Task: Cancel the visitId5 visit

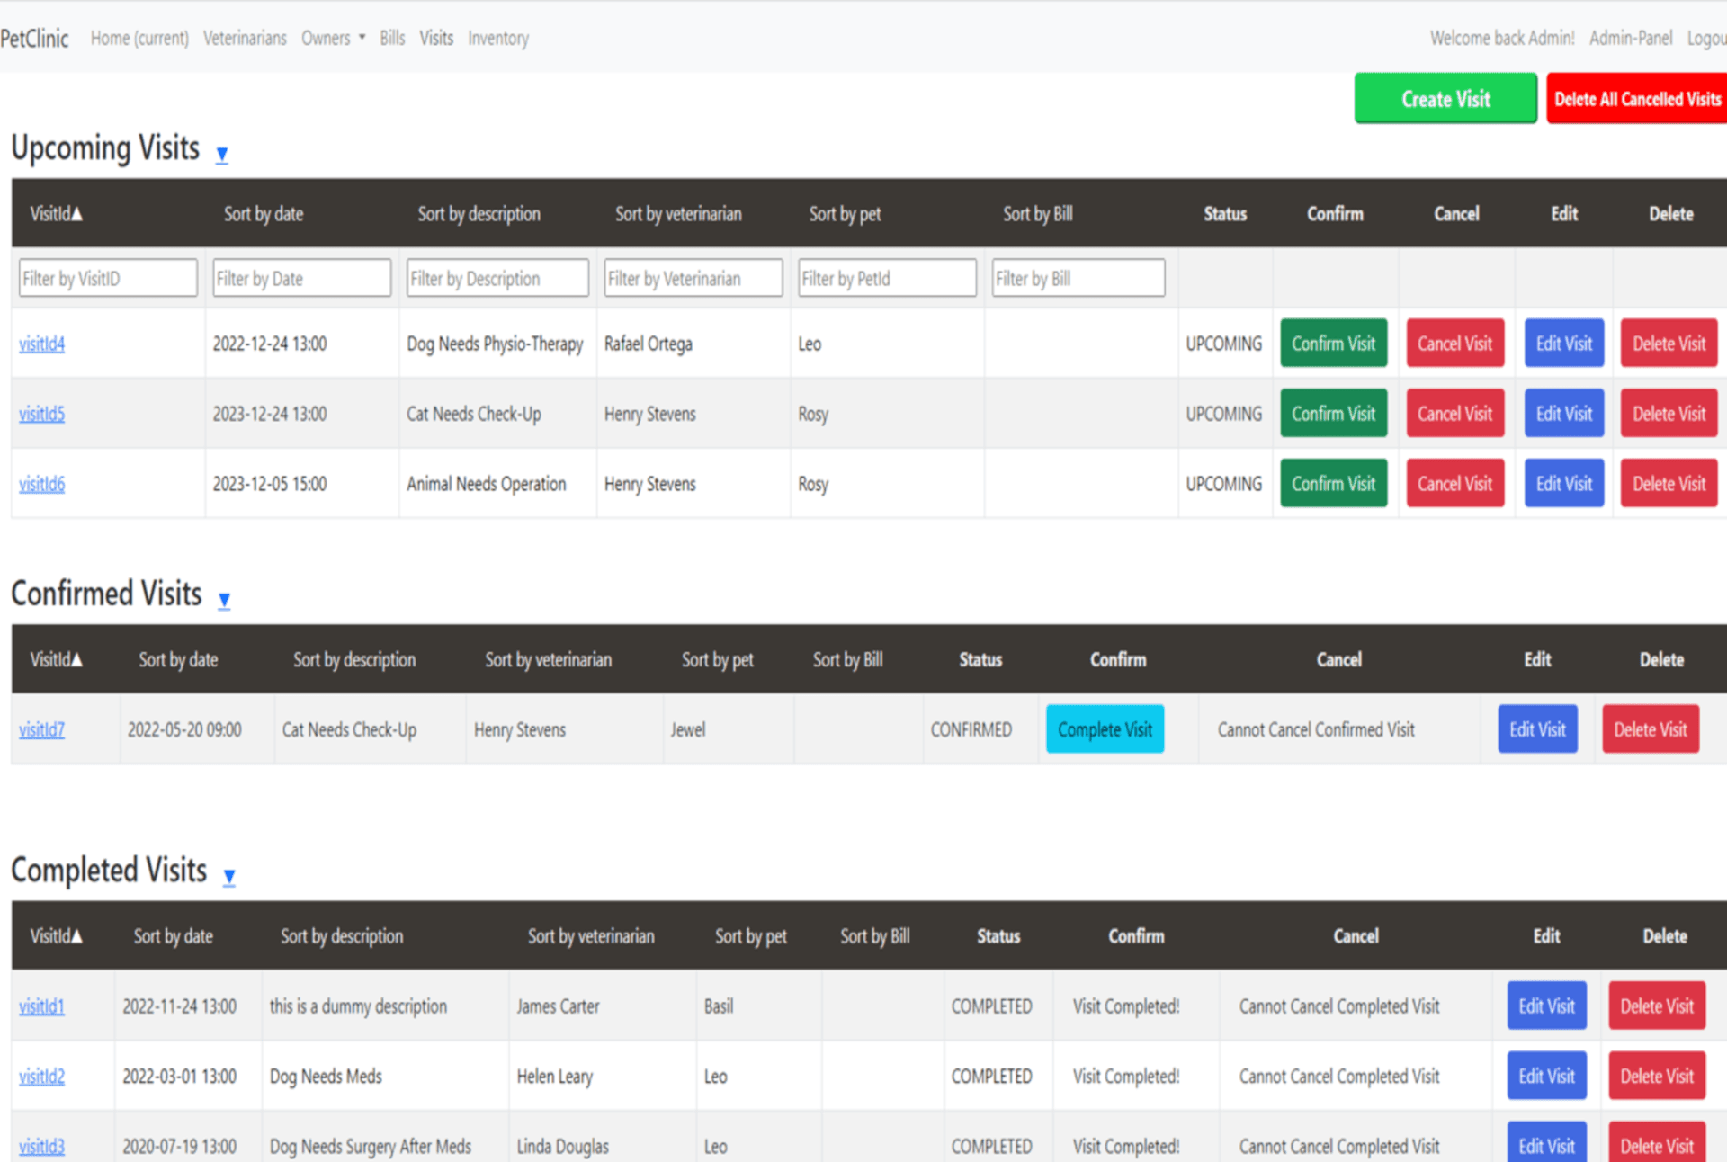Action: click(x=1454, y=414)
